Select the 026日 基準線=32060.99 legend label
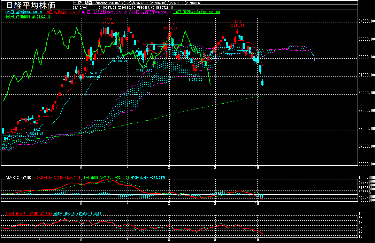The width and height of the screenshot is (375, 243). (x=24, y=12)
